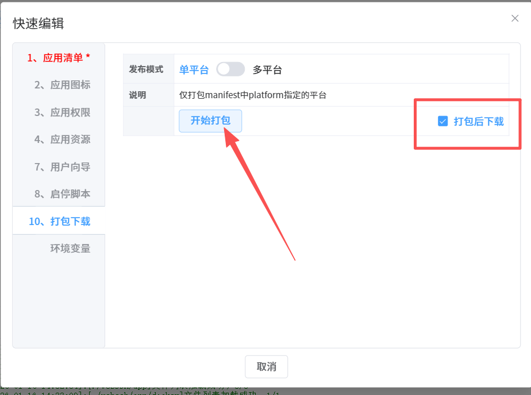The height and width of the screenshot is (395, 531).
Task: Open the 1、应用清单 tab
Action: coord(59,57)
